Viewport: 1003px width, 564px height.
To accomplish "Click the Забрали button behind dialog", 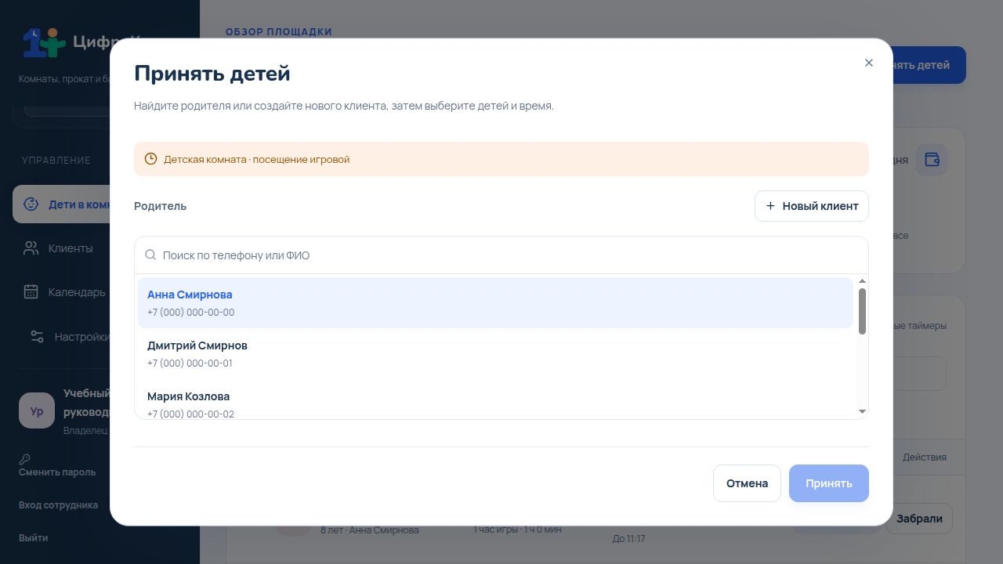I will pos(919,519).
